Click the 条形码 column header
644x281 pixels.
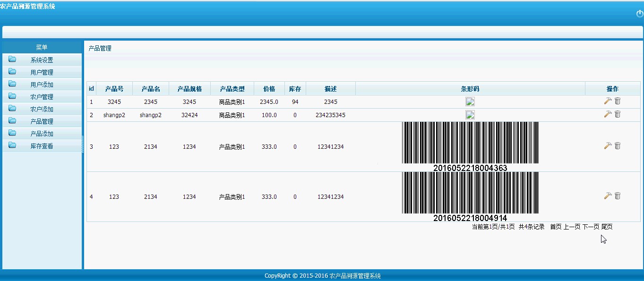pos(470,89)
